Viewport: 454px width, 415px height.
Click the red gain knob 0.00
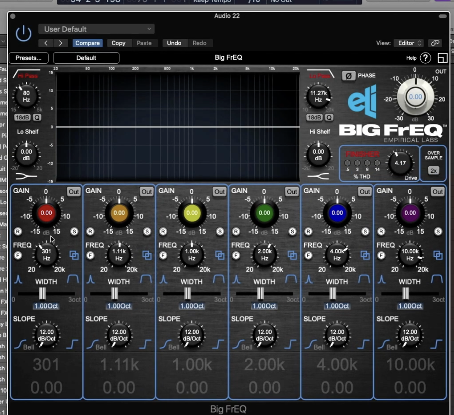[x=46, y=213]
